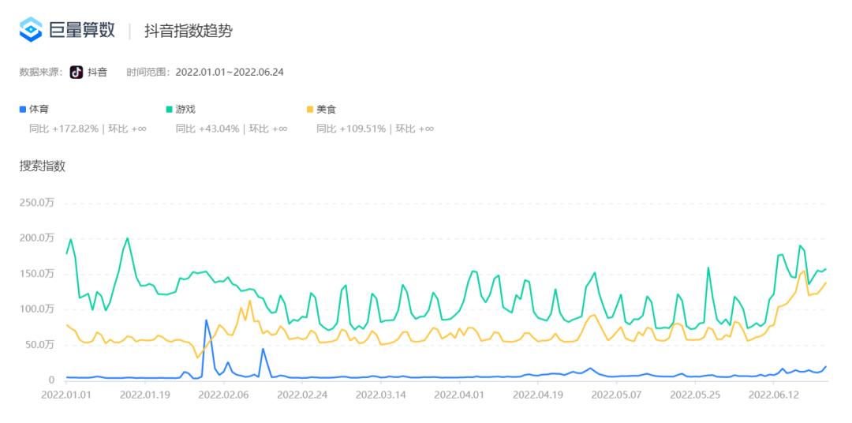Click the 巨量算数 brand name
Viewport: 852px width, 423px height.
coord(82,30)
